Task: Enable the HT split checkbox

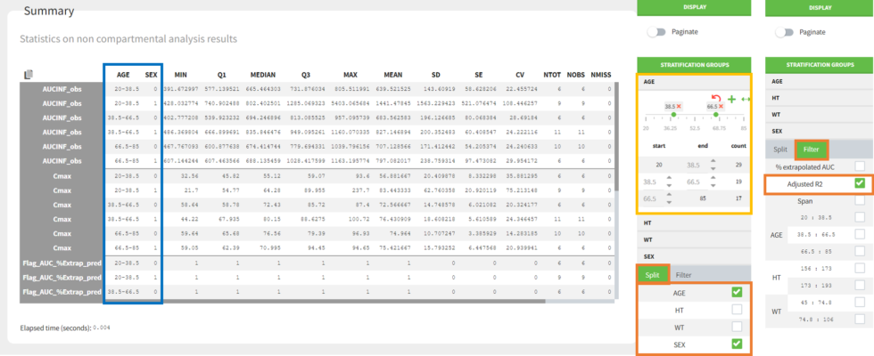Action: click(736, 309)
